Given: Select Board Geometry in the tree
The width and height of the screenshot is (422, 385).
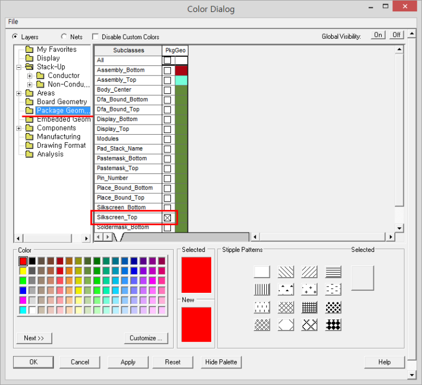Looking at the screenshot, I should (x=62, y=102).
